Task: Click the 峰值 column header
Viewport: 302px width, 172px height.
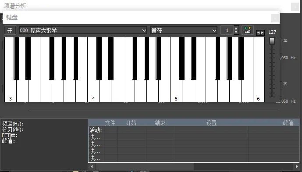Action: point(288,123)
